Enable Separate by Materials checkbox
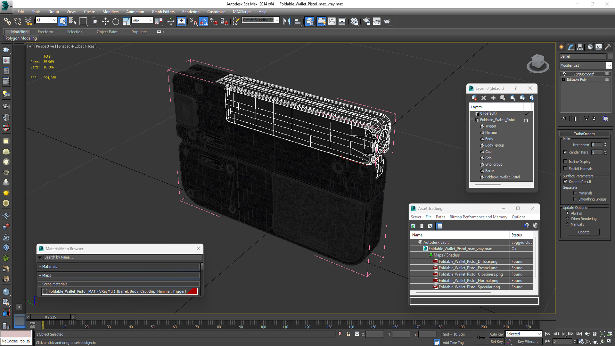Image resolution: width=615 pixels, height=346 pixels. click(x=575, y=193)
